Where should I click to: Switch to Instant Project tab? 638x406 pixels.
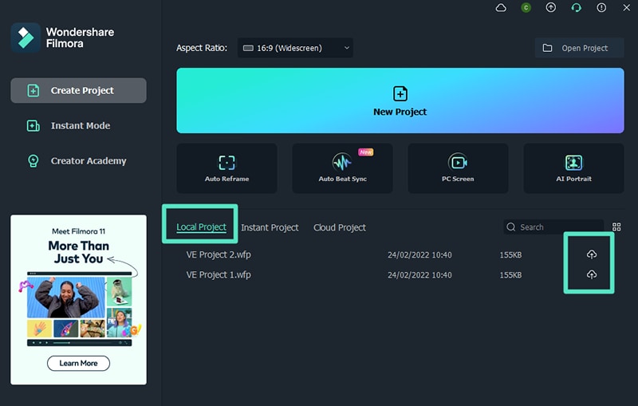[270, 227]
